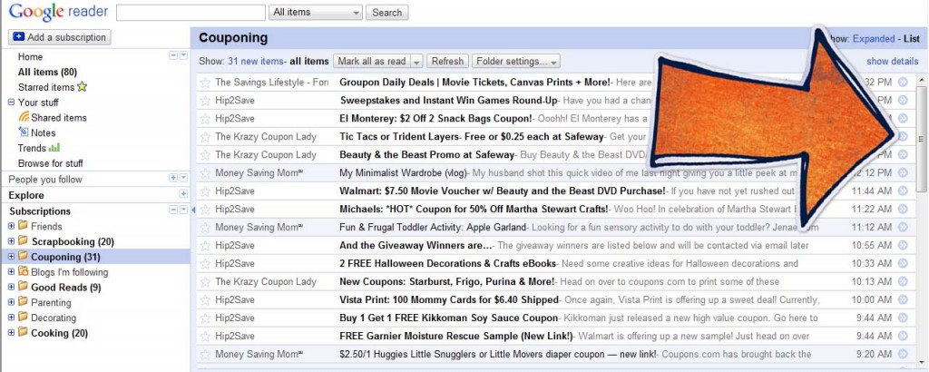Click the Refresh button
929x372 pixels.
click(447, 61)
